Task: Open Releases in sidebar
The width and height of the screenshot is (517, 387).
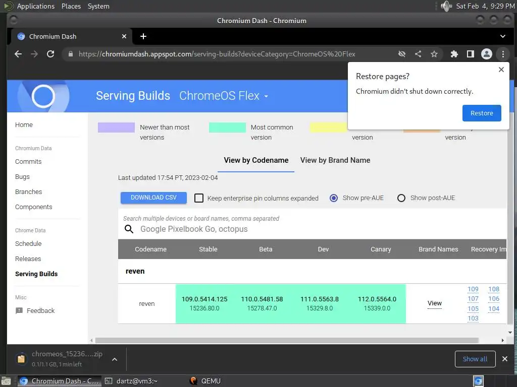Action: click(28, 259)
